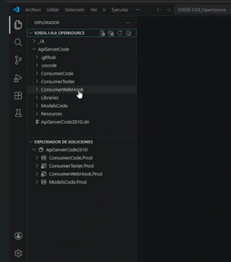Open the Source Control view icon

(18, 60)
